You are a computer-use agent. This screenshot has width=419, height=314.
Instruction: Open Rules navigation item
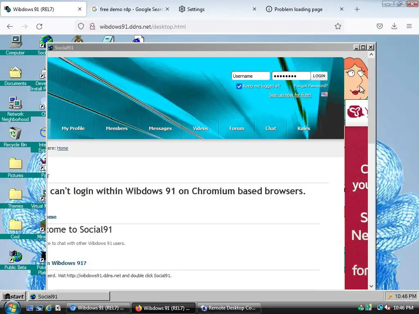click(x=304, y=128)
